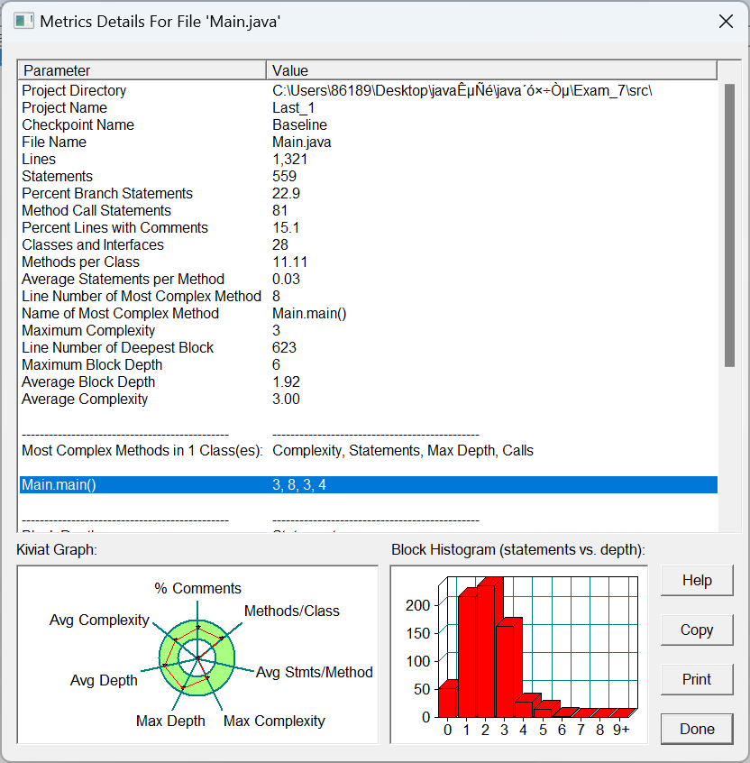The height and width of the screenshot is (763, 750).
Task: Click the 'Avg Stmts/Method' Kiviat label
Action: click(x=315, y=672)
